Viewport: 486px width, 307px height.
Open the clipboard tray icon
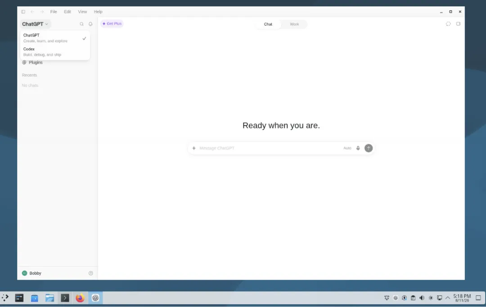click(413, 298)
